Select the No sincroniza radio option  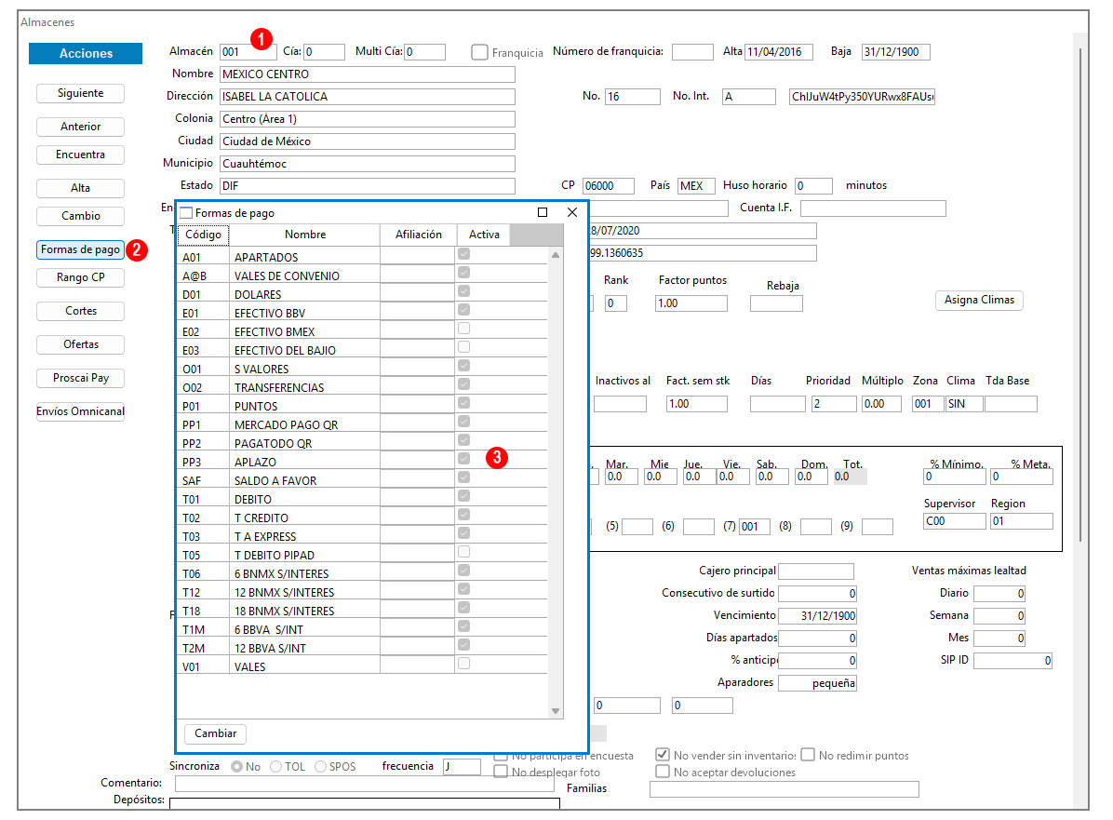click(236, 767)
